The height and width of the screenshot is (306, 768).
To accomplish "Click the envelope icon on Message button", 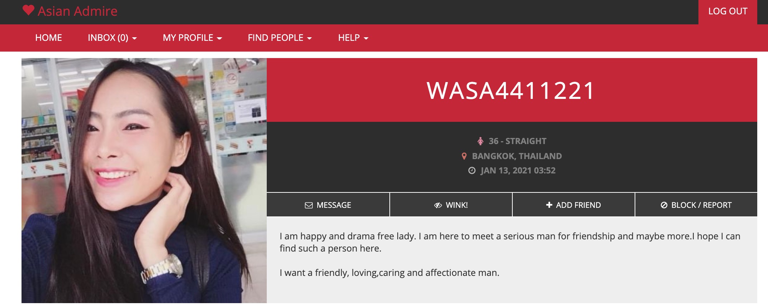I will coord(309,205).
